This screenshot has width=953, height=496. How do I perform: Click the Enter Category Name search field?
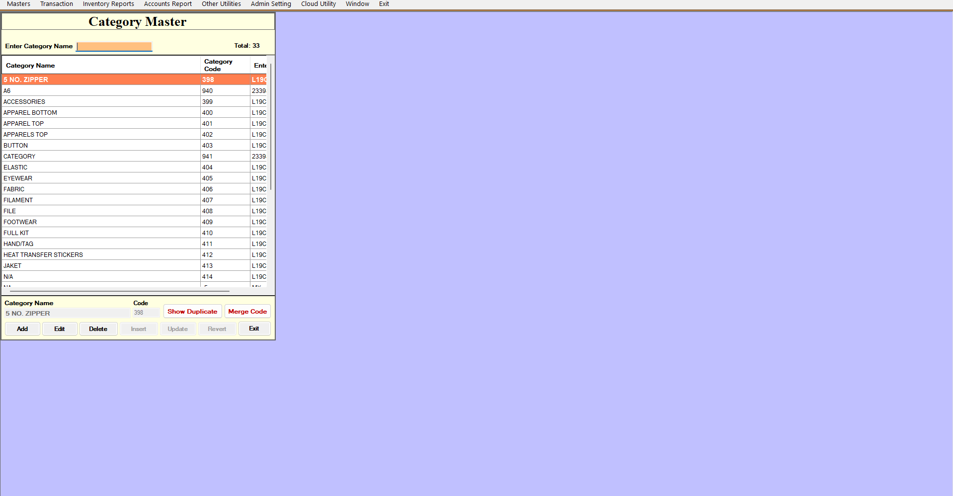coord(114,46)
